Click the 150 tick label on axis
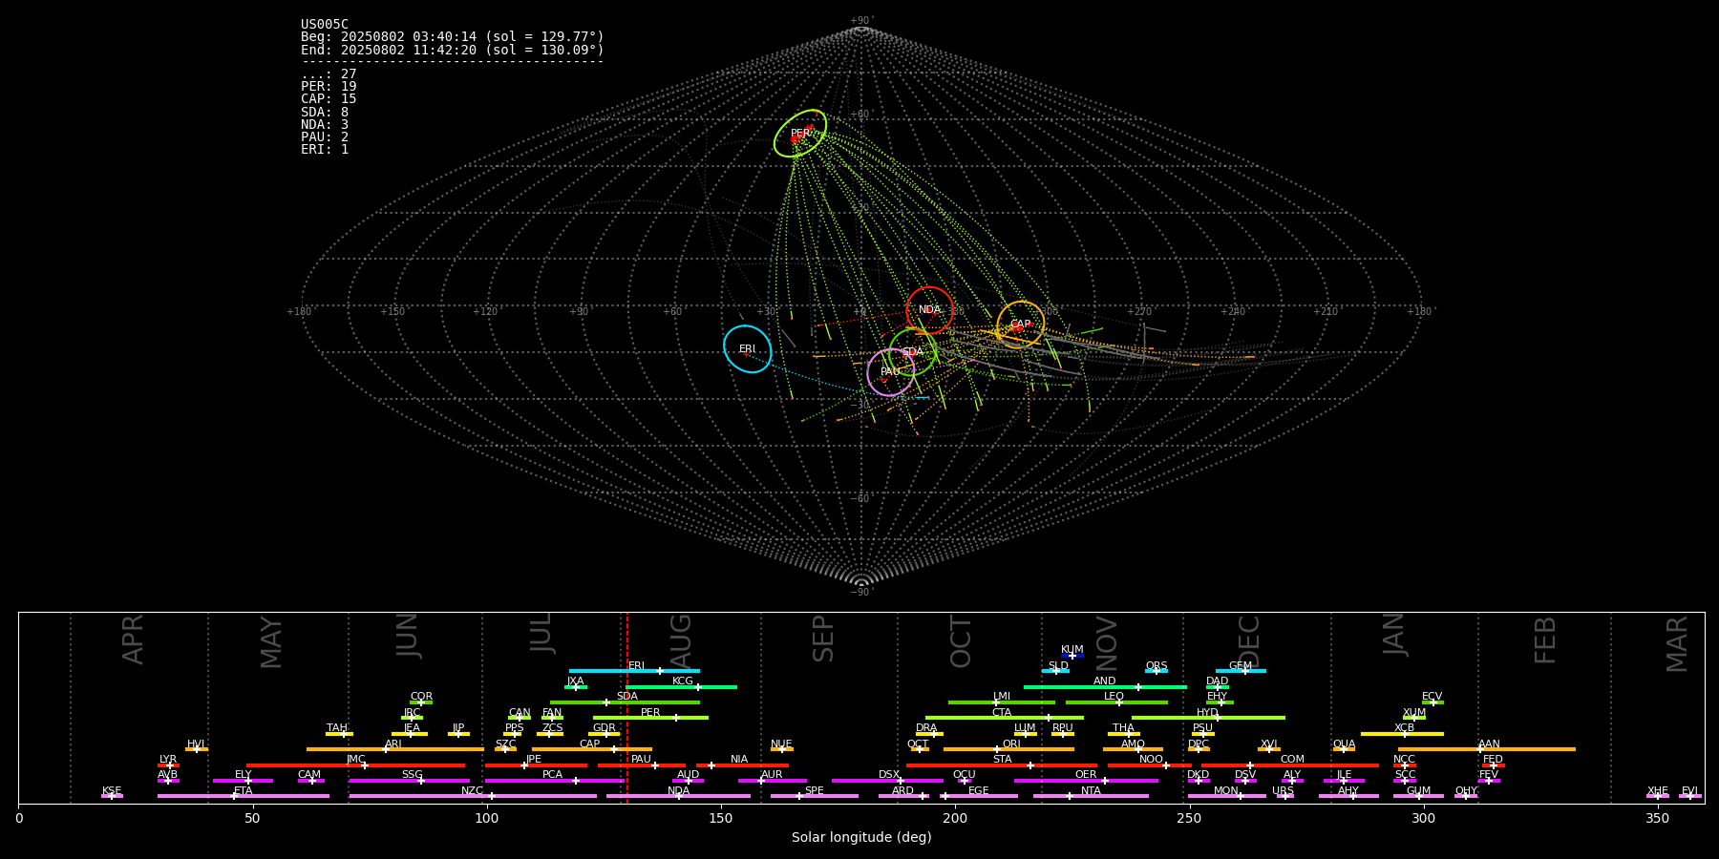Viewport: 1719px width, 859px height. (x=721, y=819)
